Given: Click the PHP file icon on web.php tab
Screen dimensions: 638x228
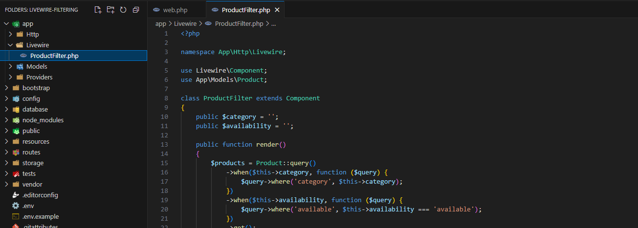Looking at the screenshot, I should [x=156, y=10].
